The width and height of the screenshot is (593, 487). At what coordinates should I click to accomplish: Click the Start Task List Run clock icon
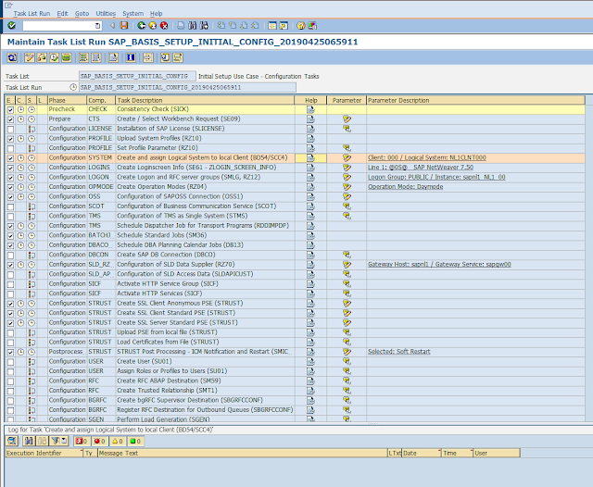tap(54, 57)
